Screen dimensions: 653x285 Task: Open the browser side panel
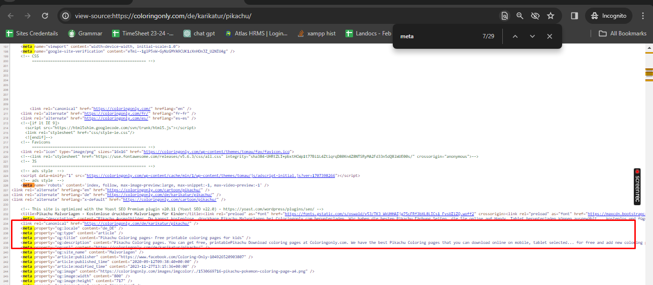575,16
